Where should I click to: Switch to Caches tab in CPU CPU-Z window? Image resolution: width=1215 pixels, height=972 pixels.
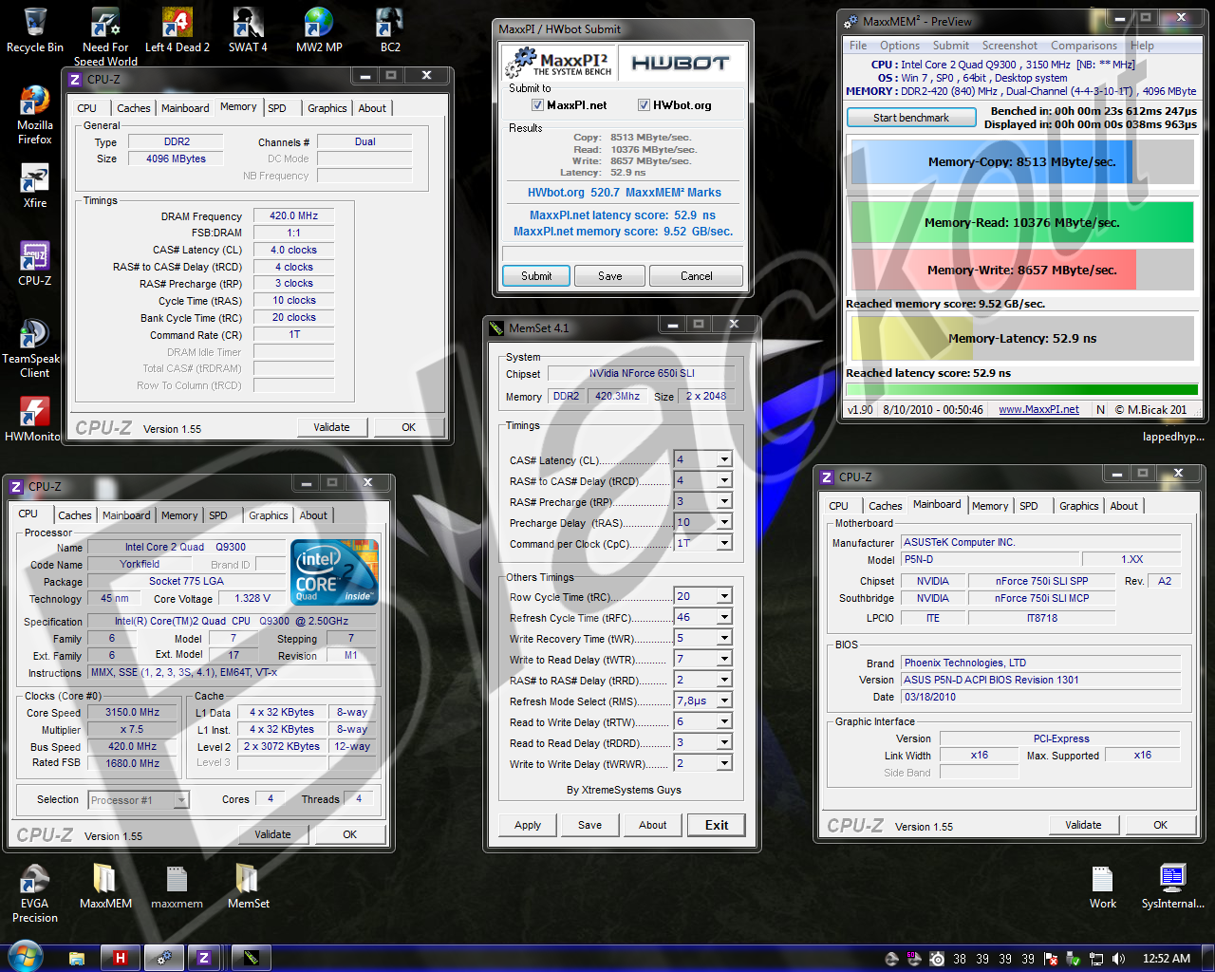75,515
